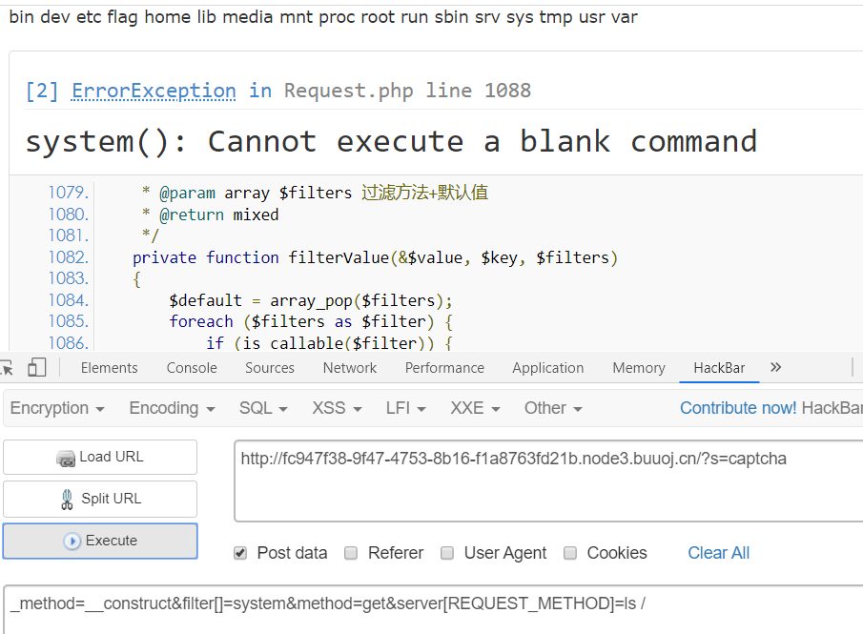Click the '@return mixed' comment line
The width and height of the screenshot is (863, 634).
point(210,215)
